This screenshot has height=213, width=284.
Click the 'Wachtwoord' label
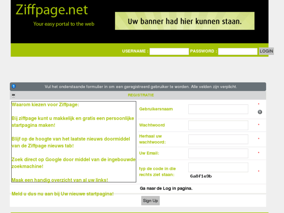coord(152,125)
